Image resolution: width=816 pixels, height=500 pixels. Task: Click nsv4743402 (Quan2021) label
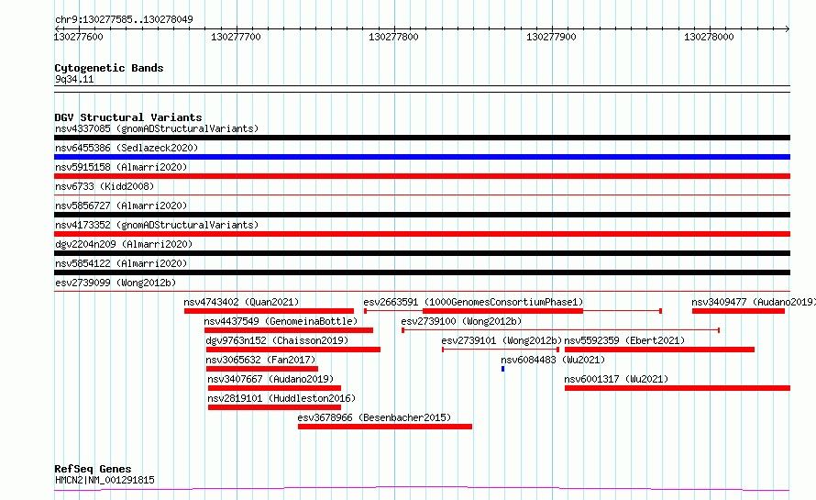[x=241, y=302]
